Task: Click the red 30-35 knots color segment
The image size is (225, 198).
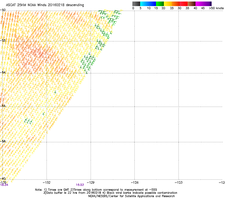Action: [x=184, y=4]
